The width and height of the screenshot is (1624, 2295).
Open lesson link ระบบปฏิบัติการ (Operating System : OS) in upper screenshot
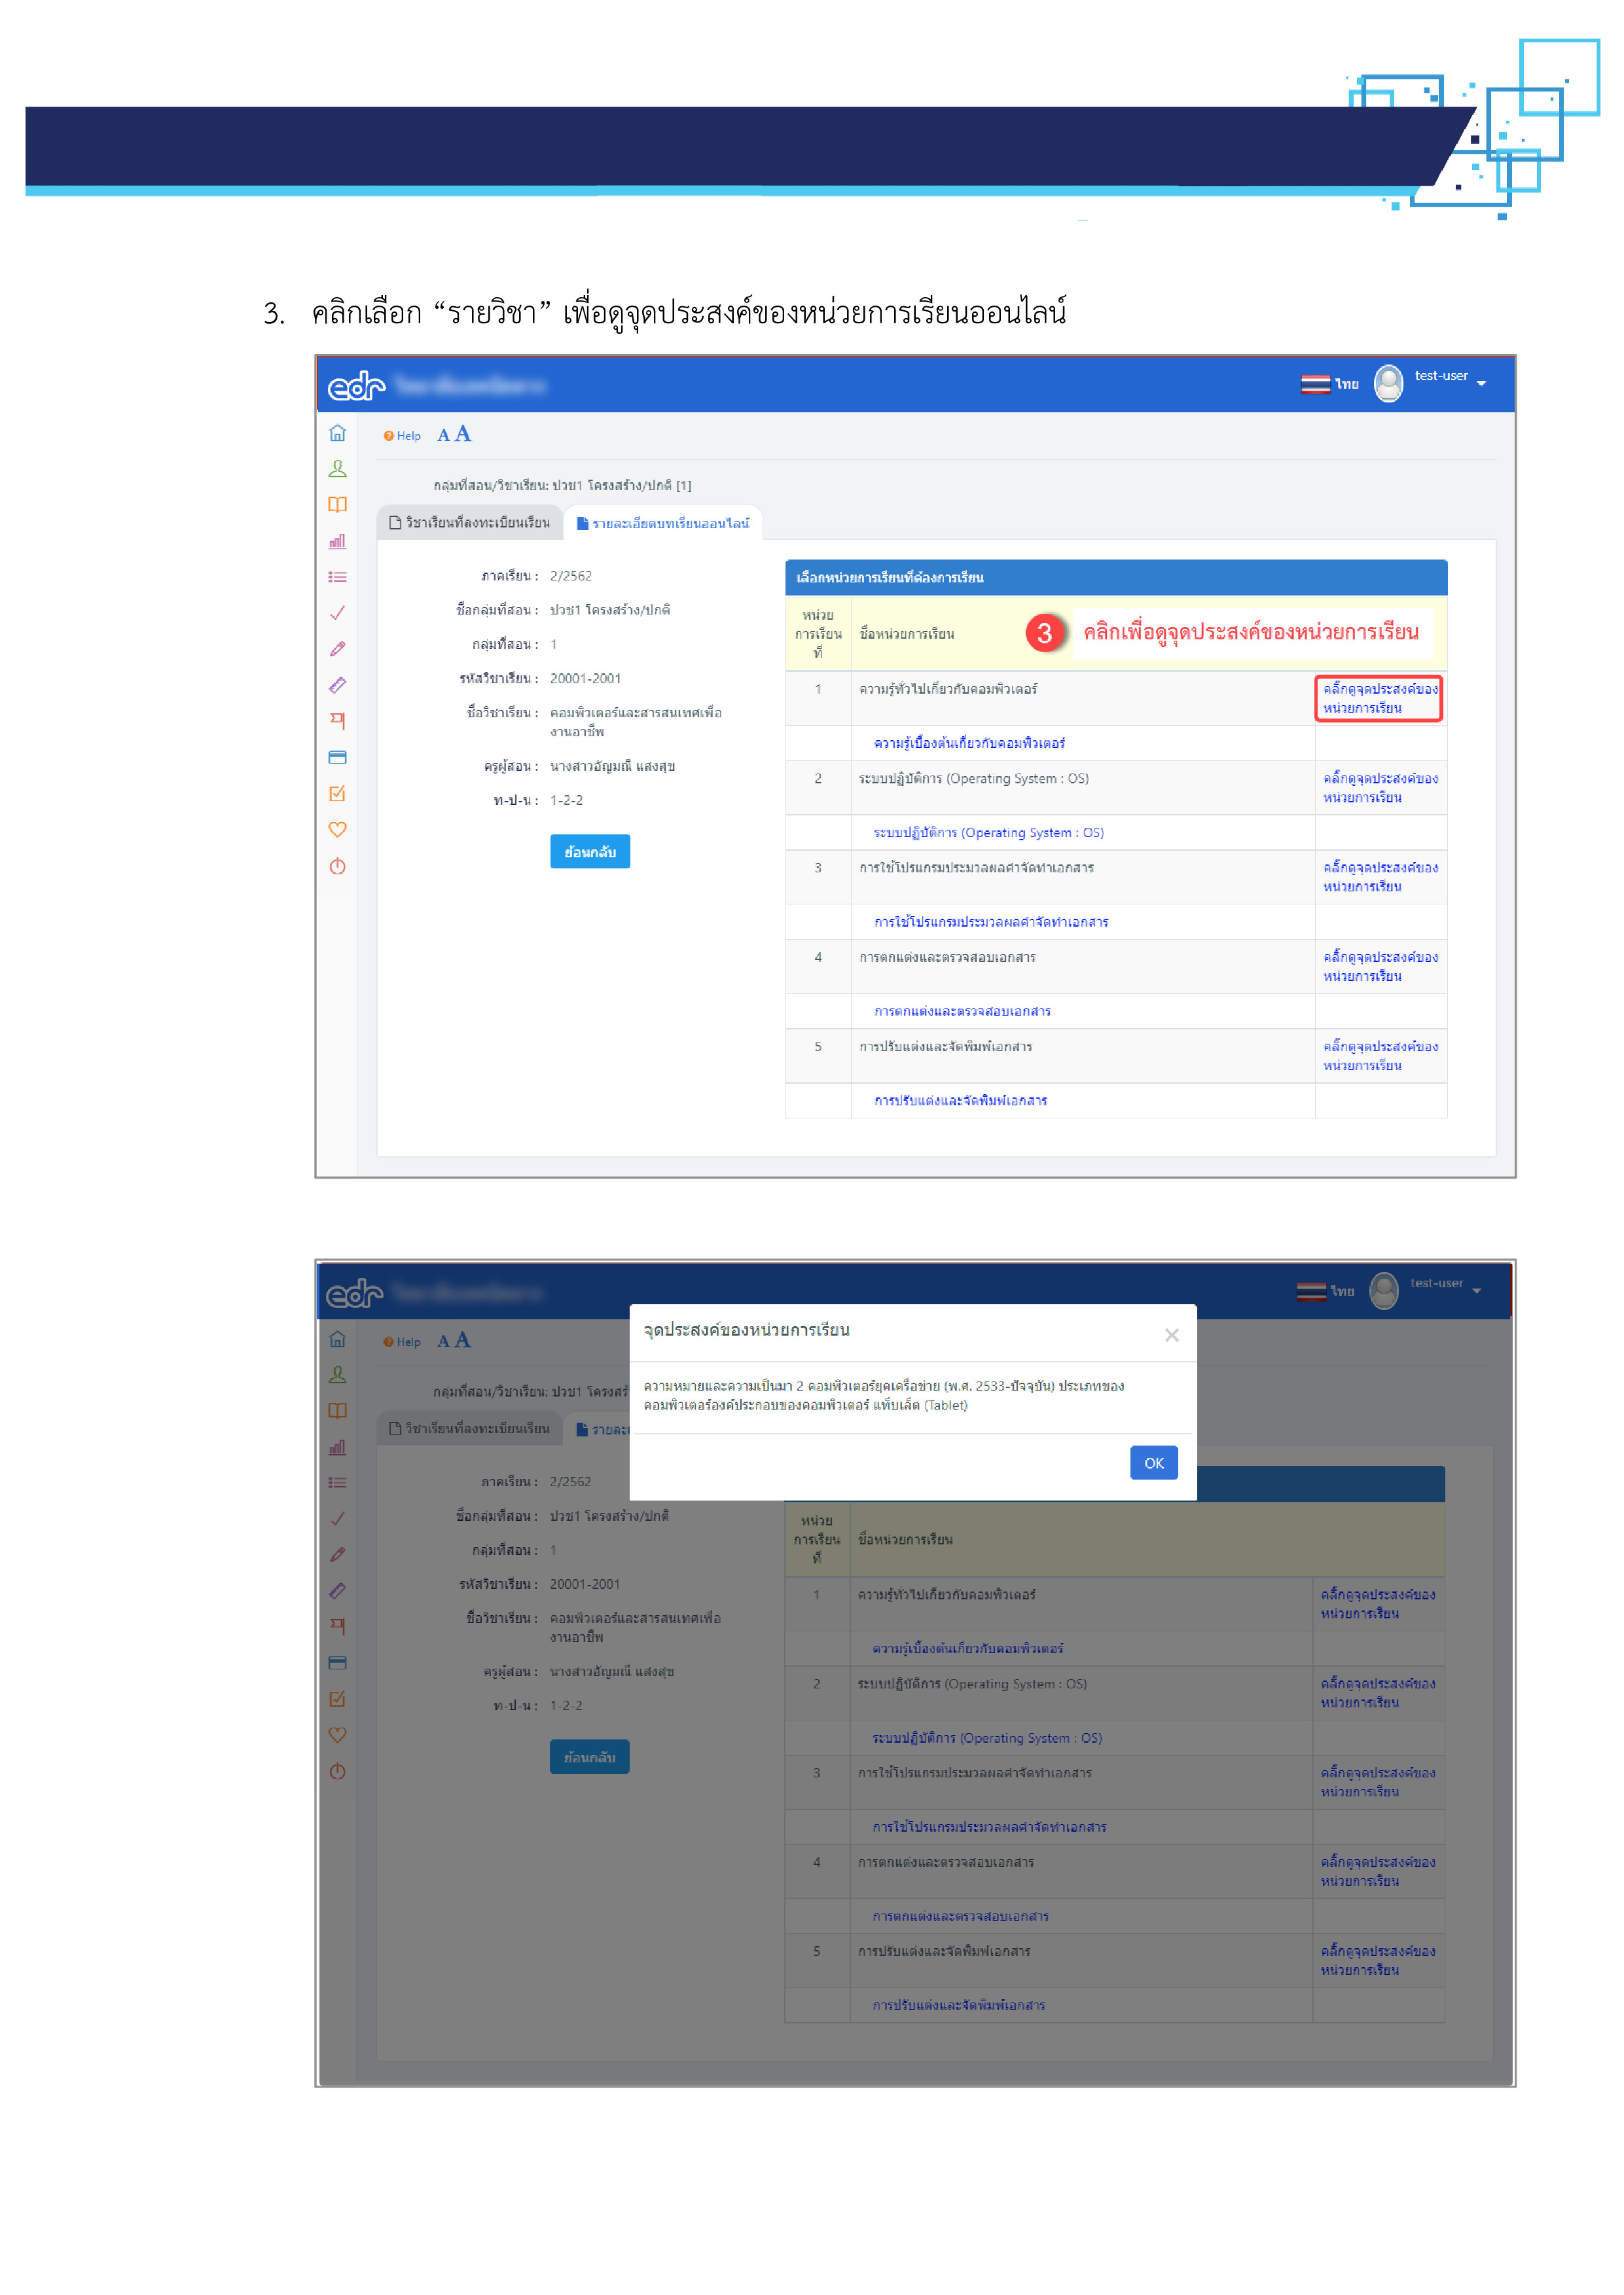click(989, 832)
